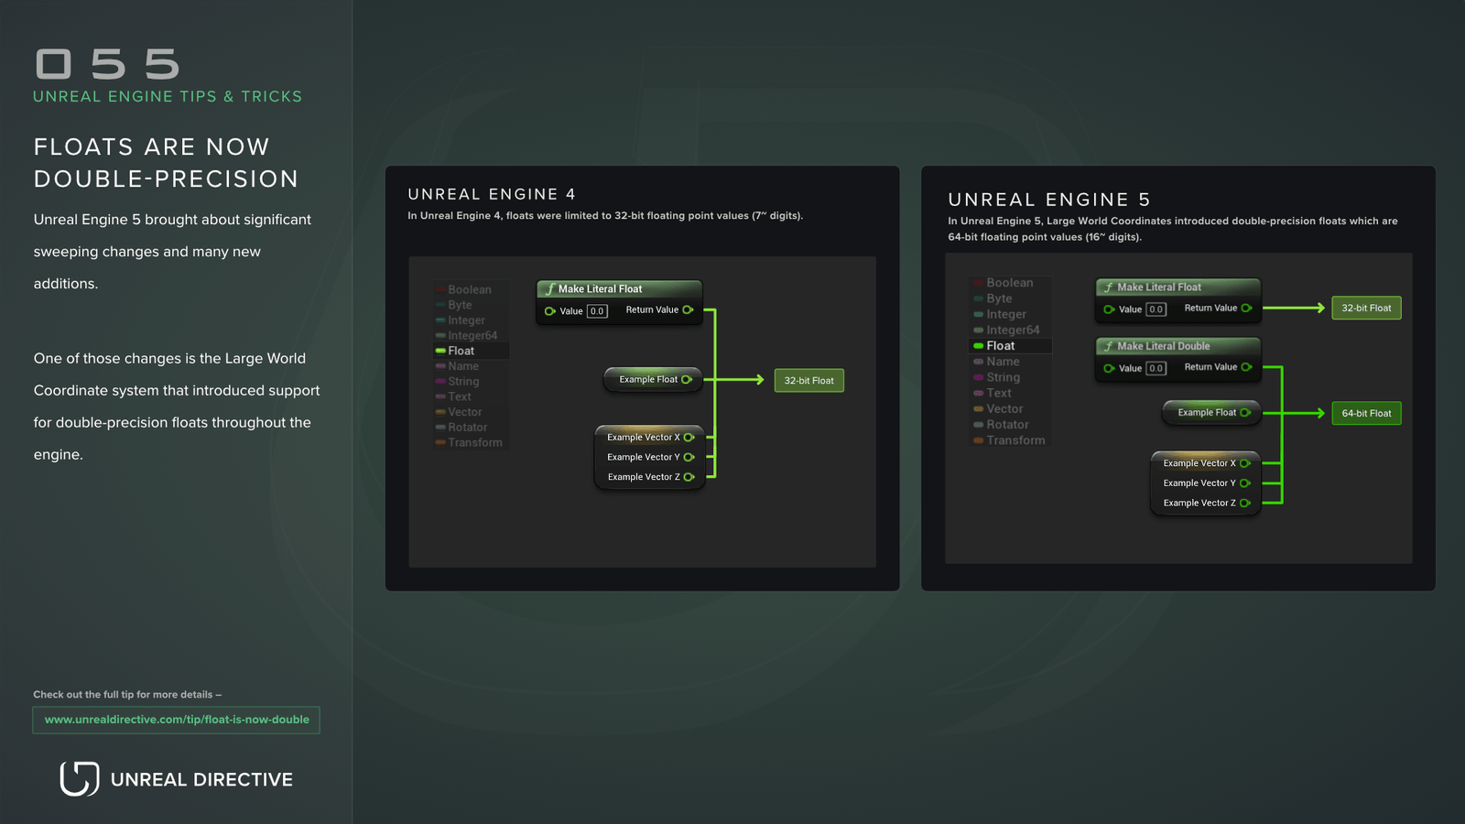Click the function icon on Make Literal Double node
This screenshot has width=1465, height=824.
click(1110, 346)
